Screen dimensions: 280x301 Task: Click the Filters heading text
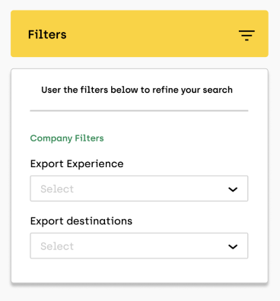tap(47, 34)
